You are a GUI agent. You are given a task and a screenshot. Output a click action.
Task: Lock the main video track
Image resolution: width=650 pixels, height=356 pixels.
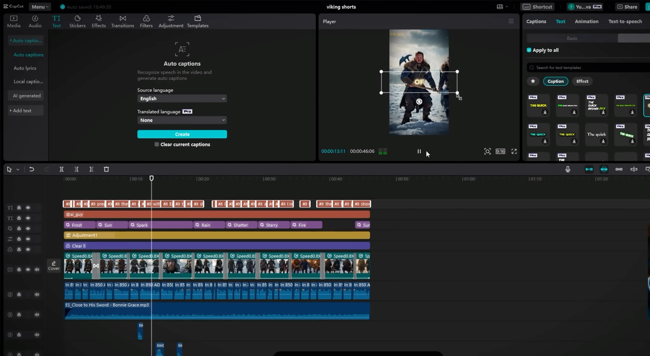(19, 270)
